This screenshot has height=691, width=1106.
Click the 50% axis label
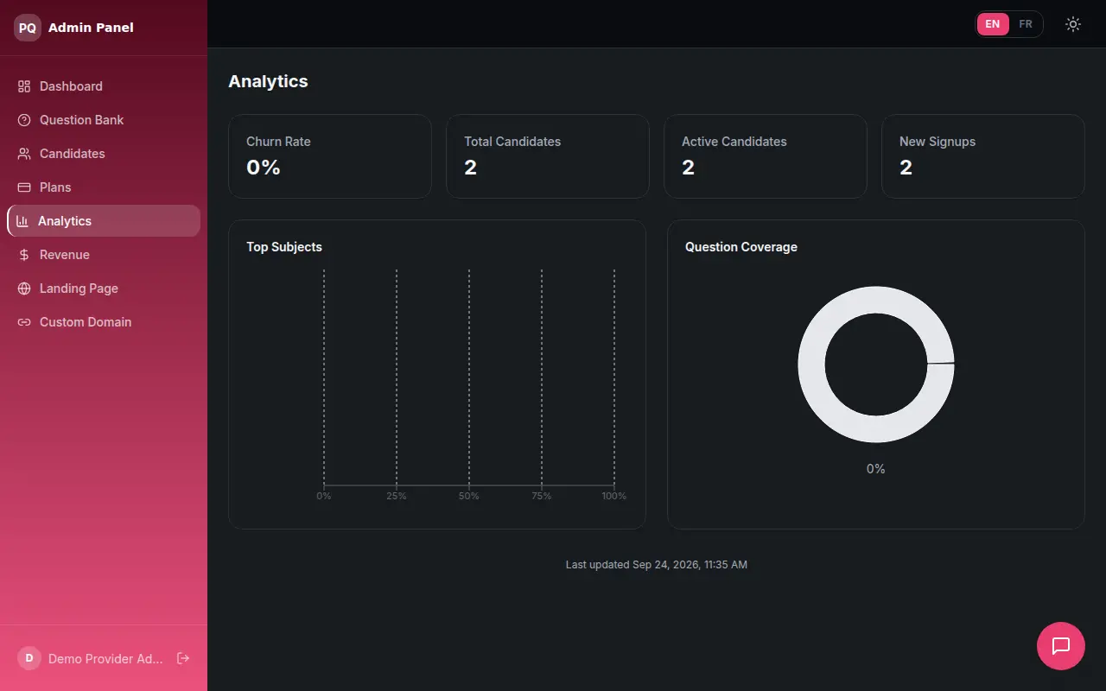coord(469,496)
